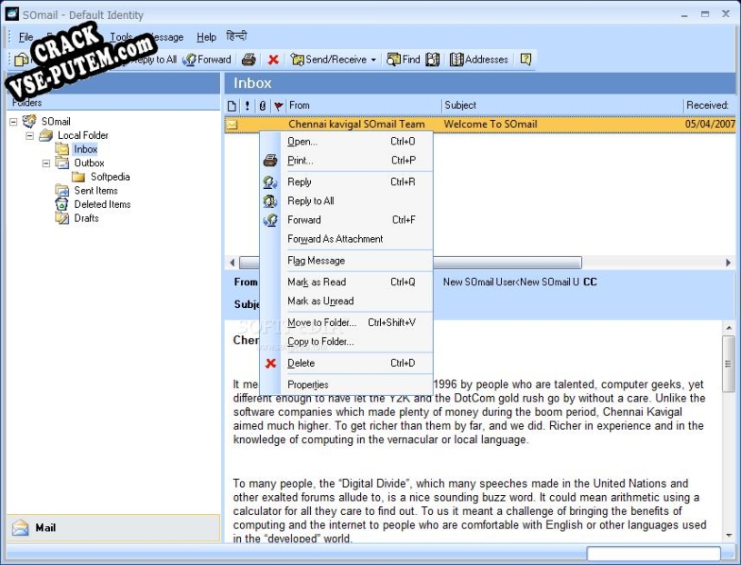
Task: Open the Send/Receive dropdown arrow
Action: [x=373, y=60]
